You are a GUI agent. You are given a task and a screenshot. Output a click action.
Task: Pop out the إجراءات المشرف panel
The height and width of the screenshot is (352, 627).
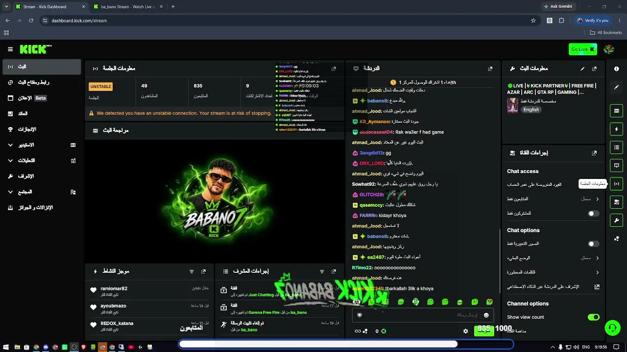(x=334, y=271)
